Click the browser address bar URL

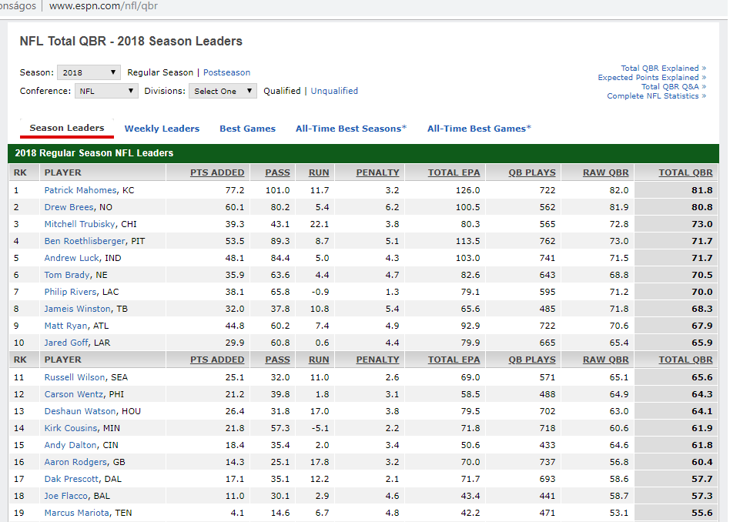click(x=103, y=6)
